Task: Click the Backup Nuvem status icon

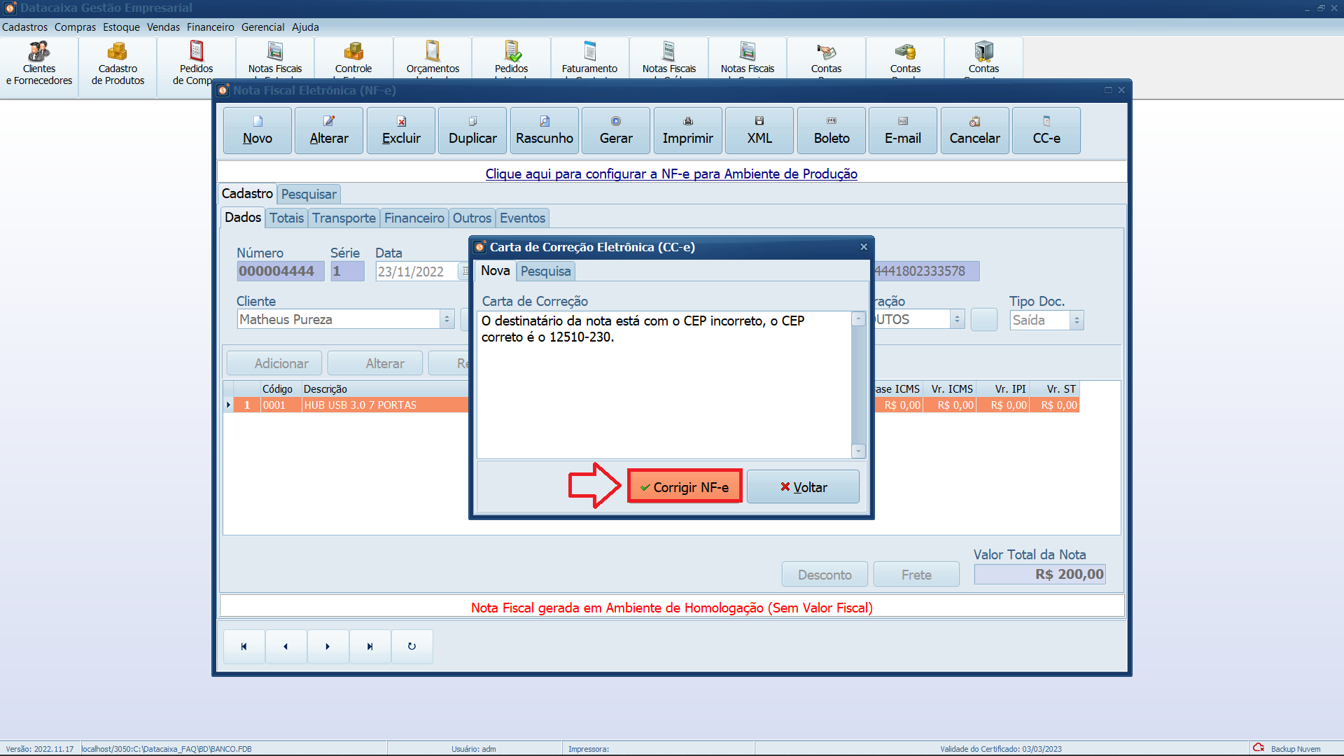Action: [1259, 748]
